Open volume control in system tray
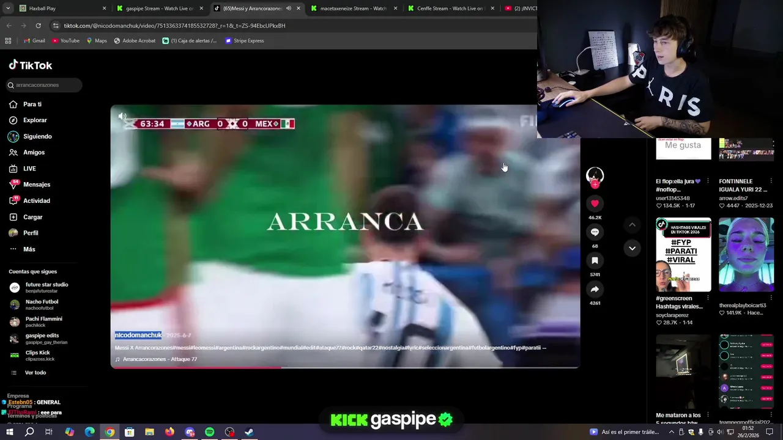783x440 pixels. (x=719, y=432)
